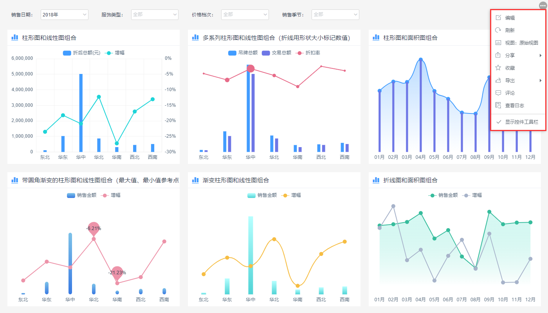Viewport: 548px width, 313px height.
Task: Click the edit pencil icon in menu
Action: tap(498, 18)
